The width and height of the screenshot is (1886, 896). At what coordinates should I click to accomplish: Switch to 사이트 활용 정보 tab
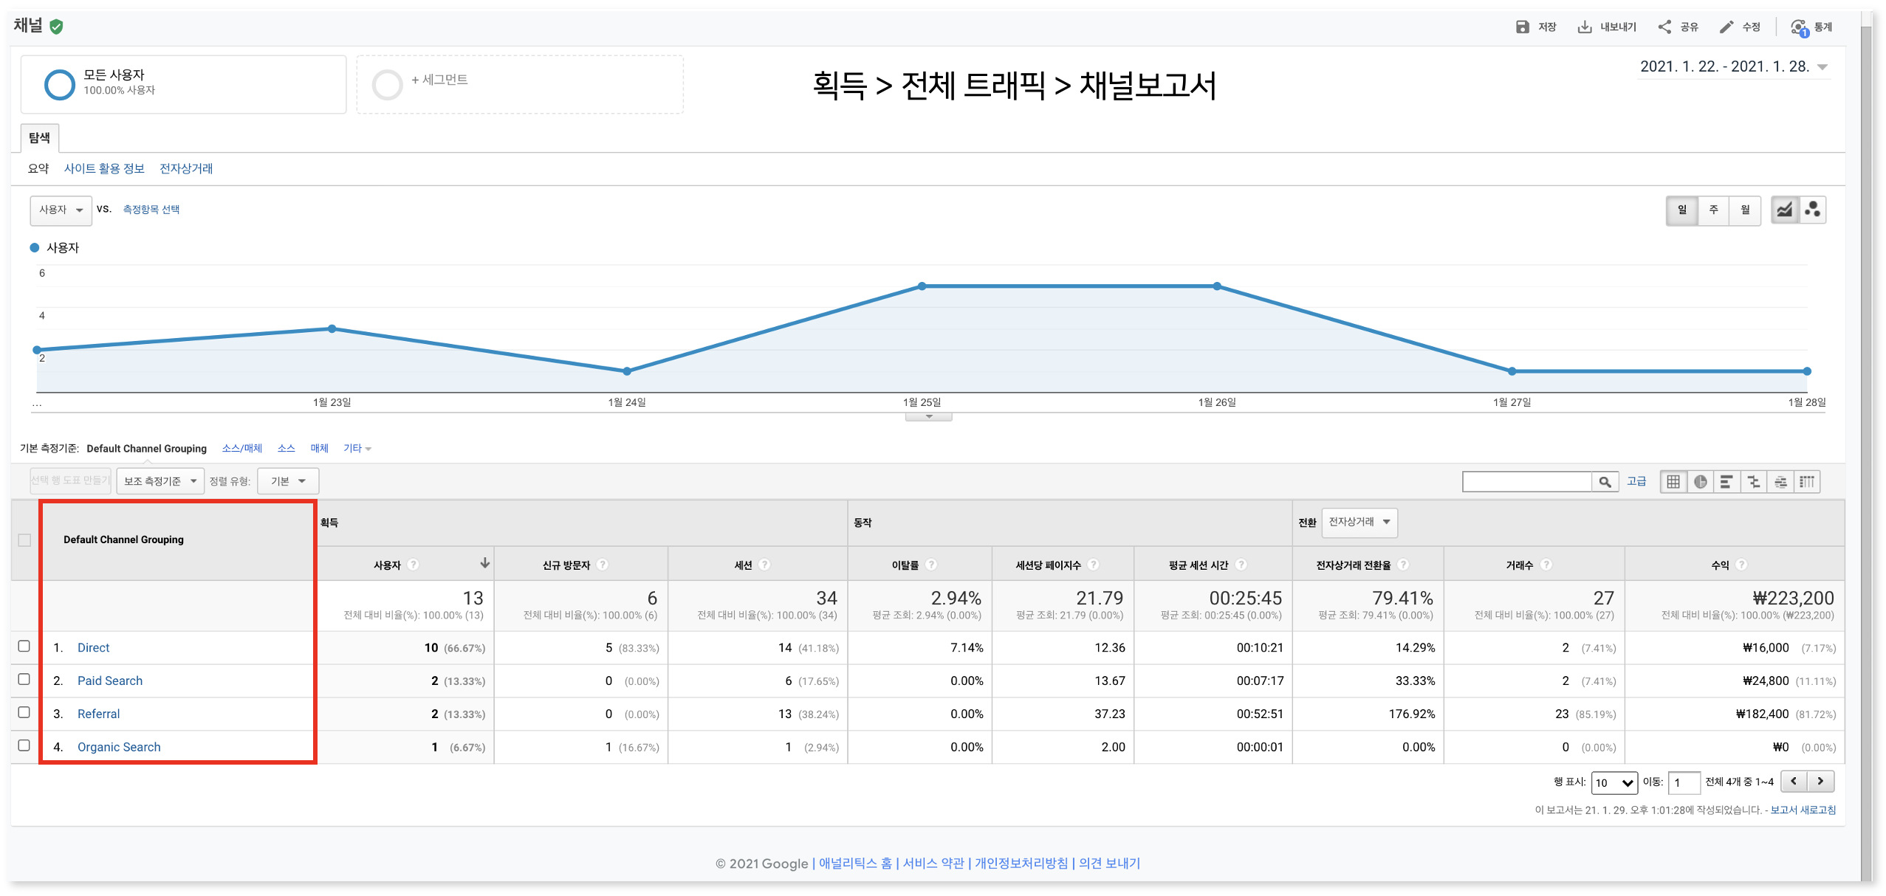[x=104, y=168]
